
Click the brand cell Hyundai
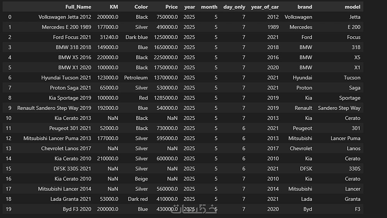(x=302, y=78)
